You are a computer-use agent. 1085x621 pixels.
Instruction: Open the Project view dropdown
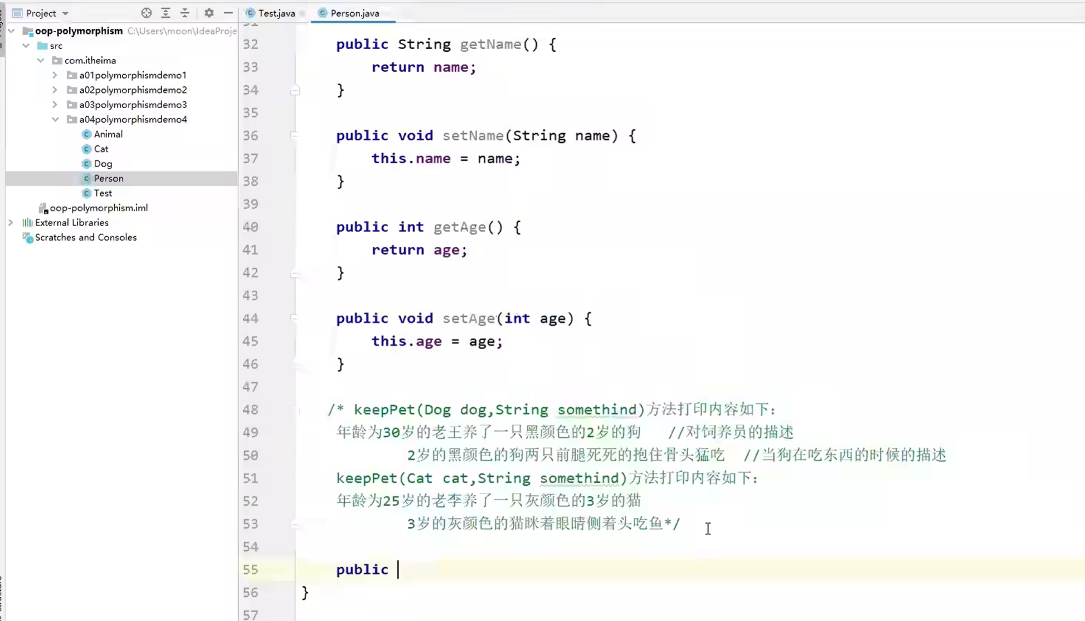point(65,13)
